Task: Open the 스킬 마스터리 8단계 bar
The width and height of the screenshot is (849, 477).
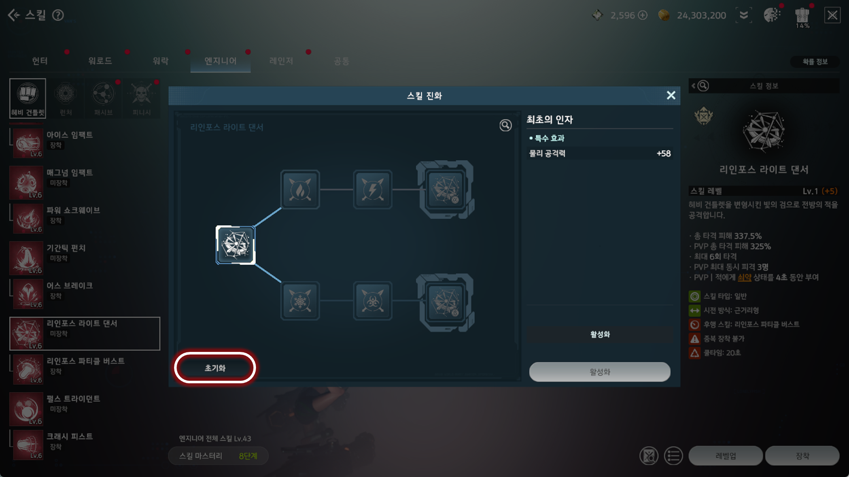Action: 218,456
